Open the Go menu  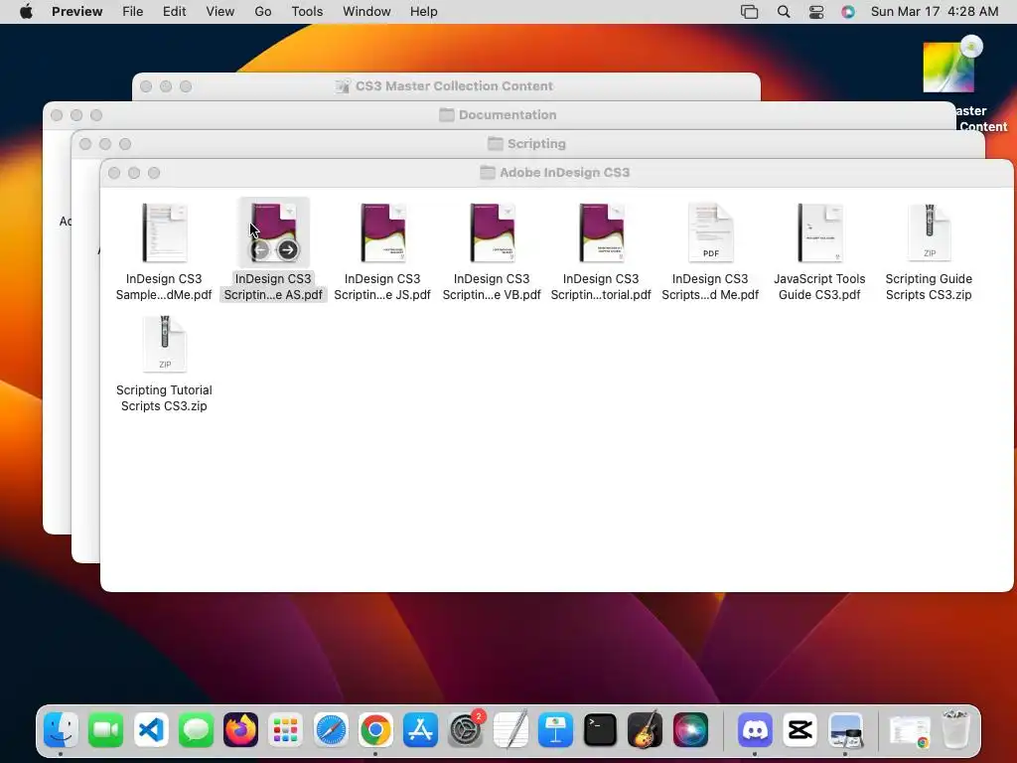(263, 12)
